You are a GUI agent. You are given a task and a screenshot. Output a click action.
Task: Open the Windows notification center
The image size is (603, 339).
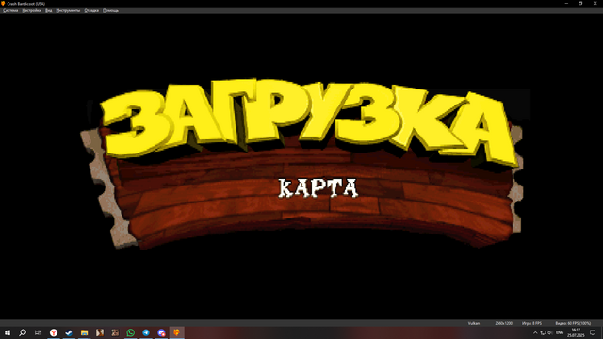pos(593,332)
